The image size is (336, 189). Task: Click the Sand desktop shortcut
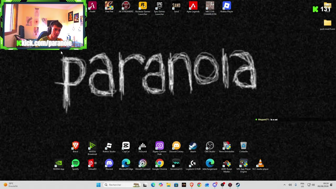pos(176,7)
